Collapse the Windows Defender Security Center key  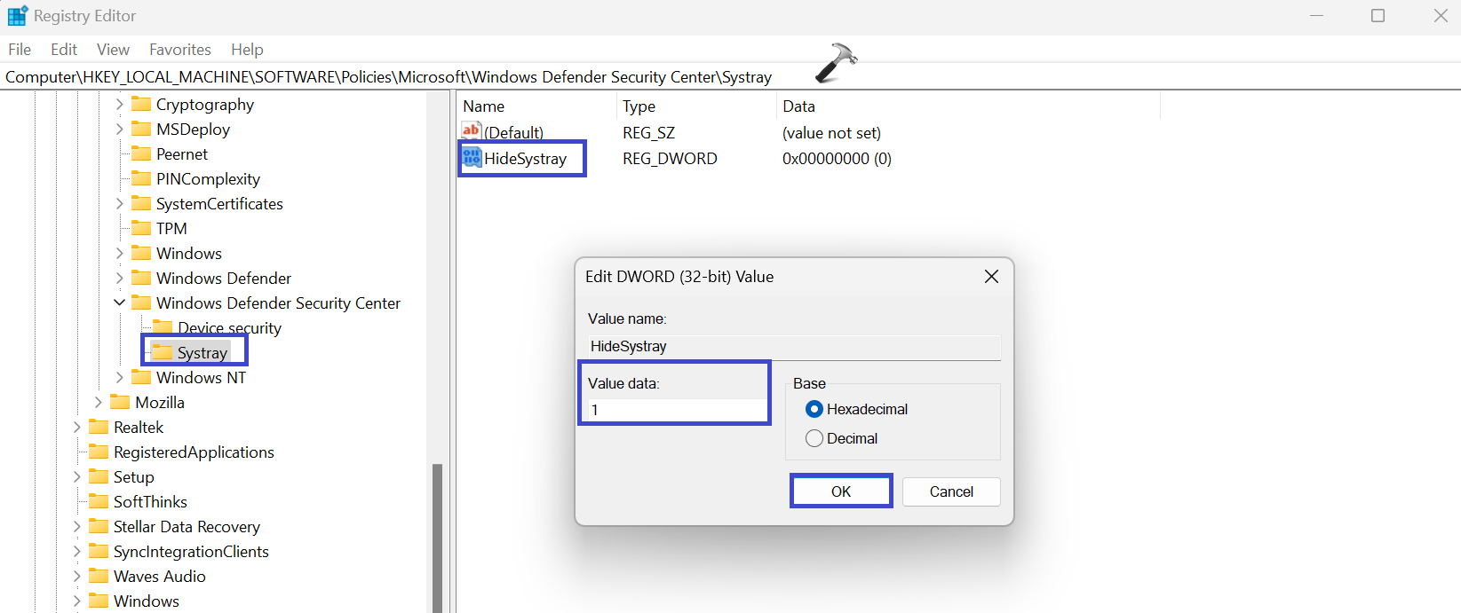(120, 303)
